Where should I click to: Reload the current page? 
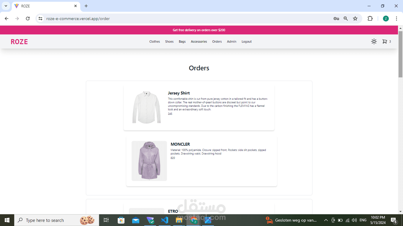[x=28, y=19]
